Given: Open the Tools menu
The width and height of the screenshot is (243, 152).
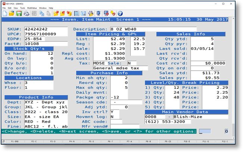Looking at the screenshot, I should point(22,8).
